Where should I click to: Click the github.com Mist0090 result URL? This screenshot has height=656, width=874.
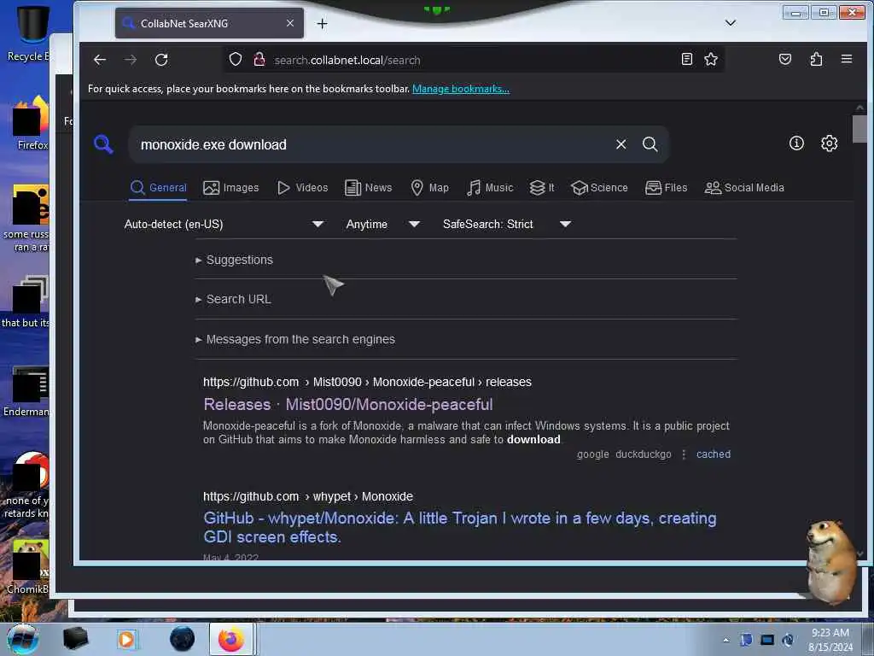[367, 382]
